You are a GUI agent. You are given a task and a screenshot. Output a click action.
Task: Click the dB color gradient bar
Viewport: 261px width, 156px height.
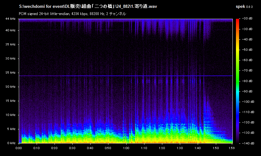click(238, 81)
